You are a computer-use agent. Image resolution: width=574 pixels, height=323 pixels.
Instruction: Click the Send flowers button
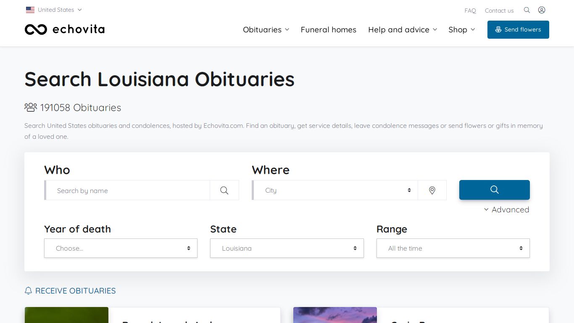coord(518,29)
